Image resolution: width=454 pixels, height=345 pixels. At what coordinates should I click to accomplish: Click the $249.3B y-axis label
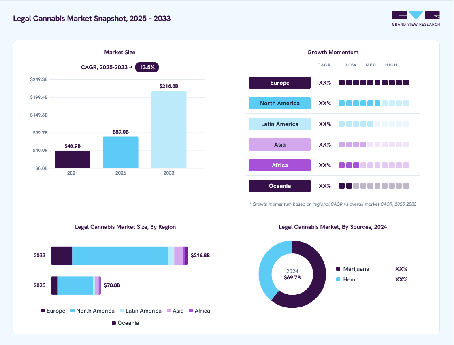(x=39, y=79)
